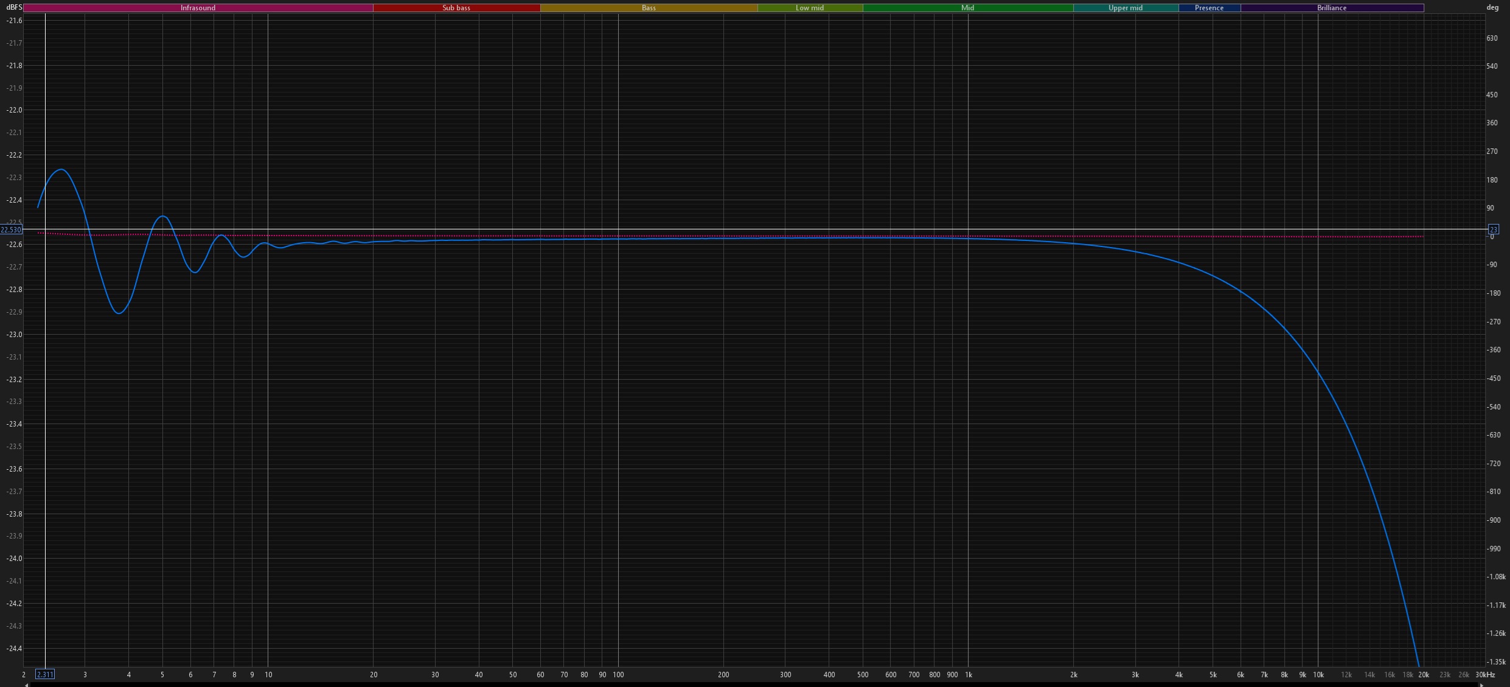Click the 630 phase axis label

click(x=1492, y=38)
